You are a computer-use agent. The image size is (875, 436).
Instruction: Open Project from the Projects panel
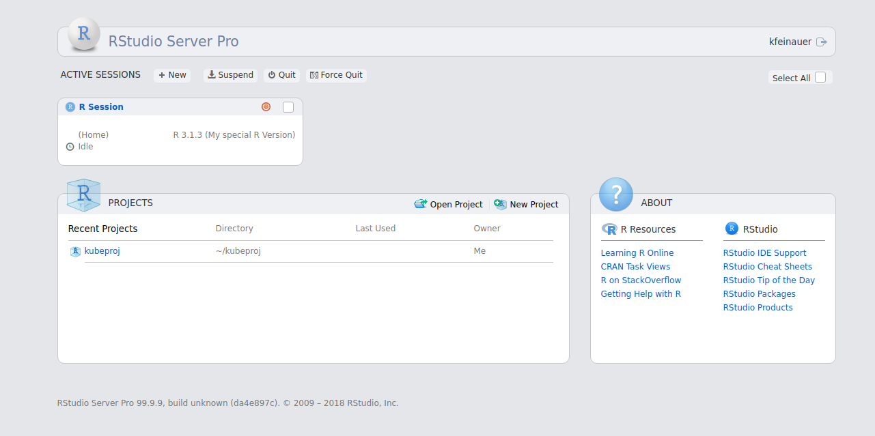[448, 204]
